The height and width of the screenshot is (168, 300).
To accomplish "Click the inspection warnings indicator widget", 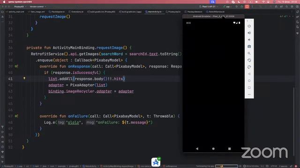I will (285, 17).
